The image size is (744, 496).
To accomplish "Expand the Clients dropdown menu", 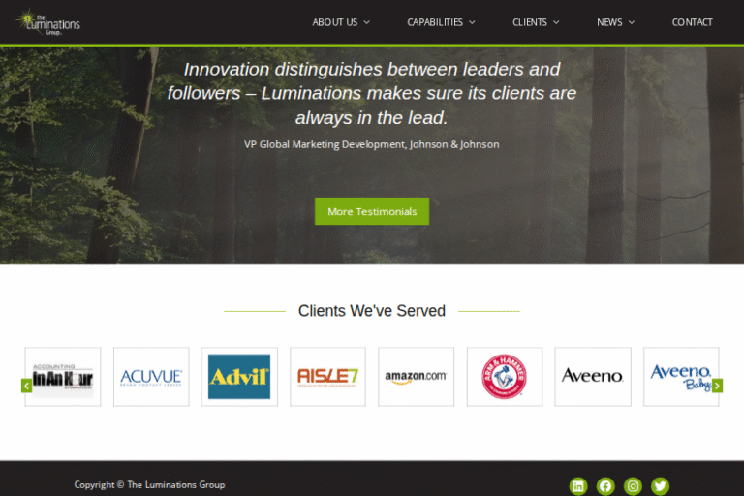I will click(x=536, y=22).
